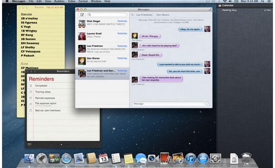275x168 pixels.
Task: Open Safari from the dock
Action: tap(66, 158)
